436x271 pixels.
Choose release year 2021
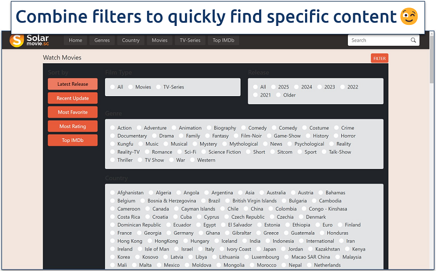click(255, 95)
